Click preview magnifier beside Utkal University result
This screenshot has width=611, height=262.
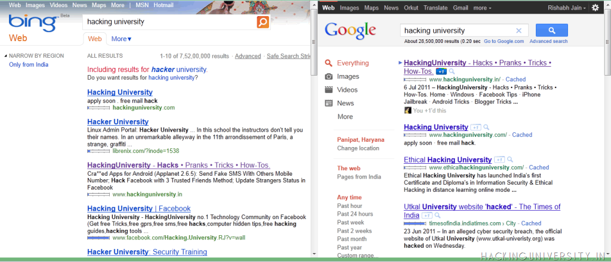(x=437, y=216)
